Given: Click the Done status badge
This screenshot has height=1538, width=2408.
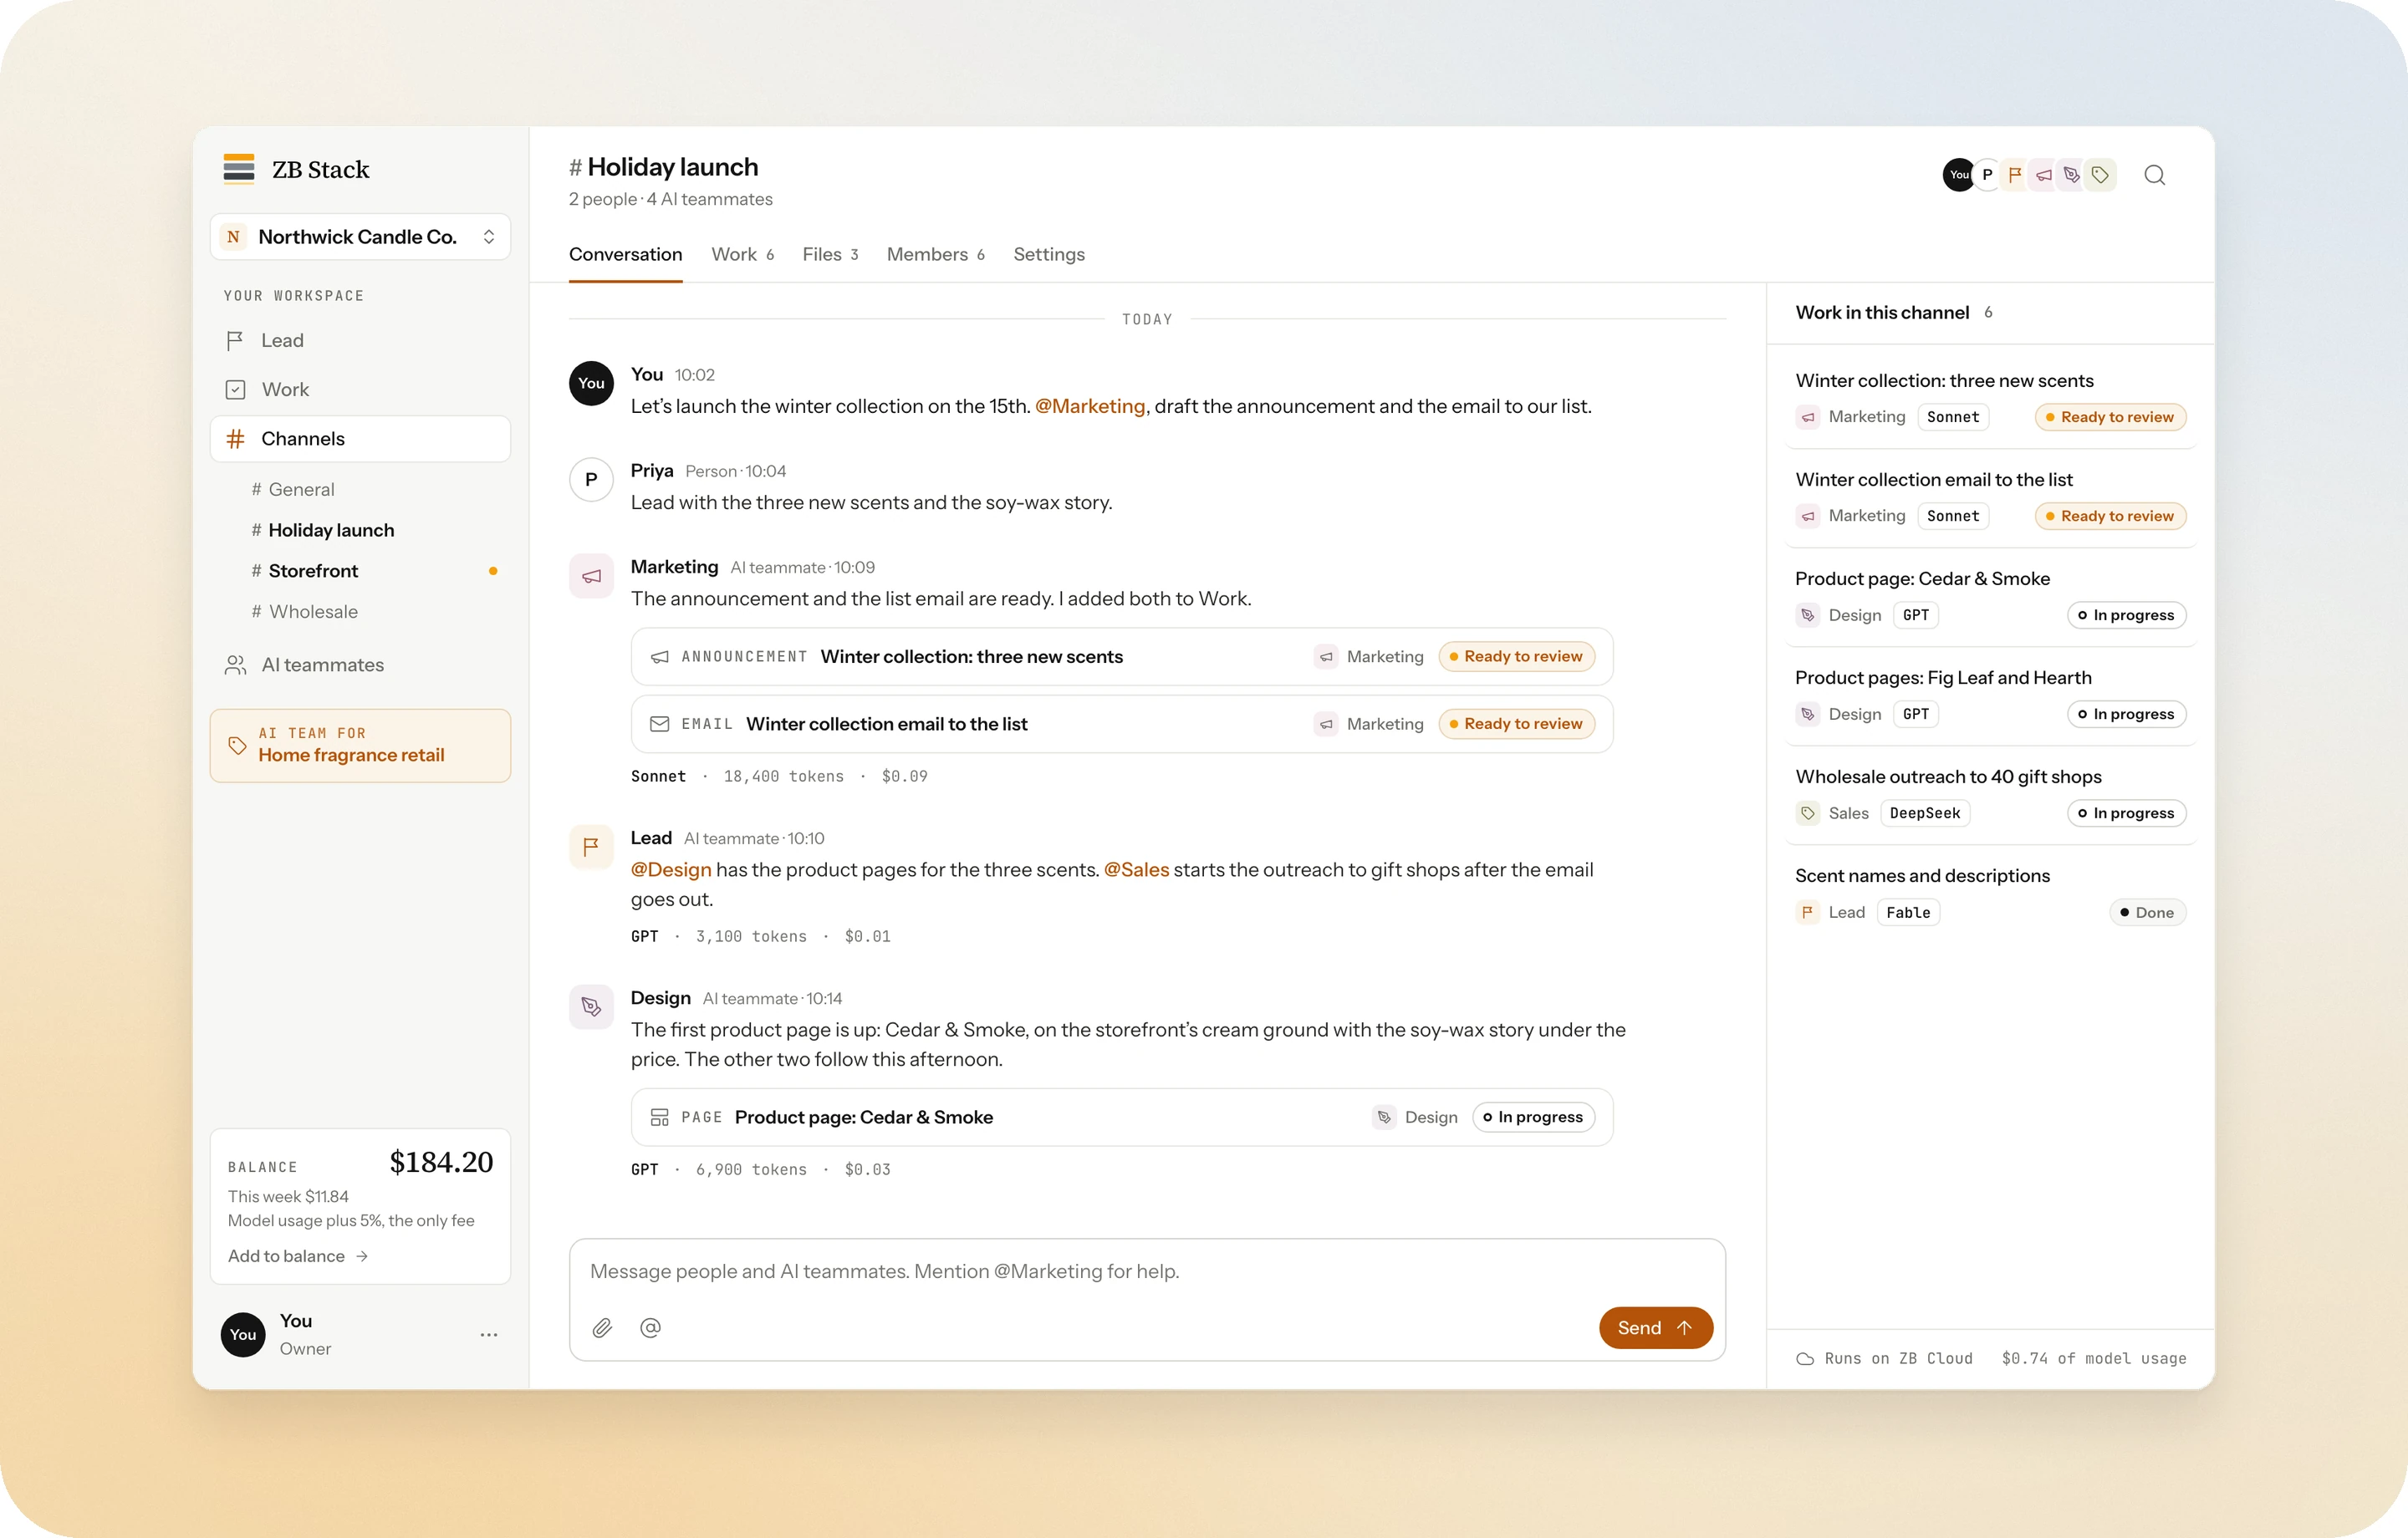Looking at the screenshot, I should [2146, 913].
